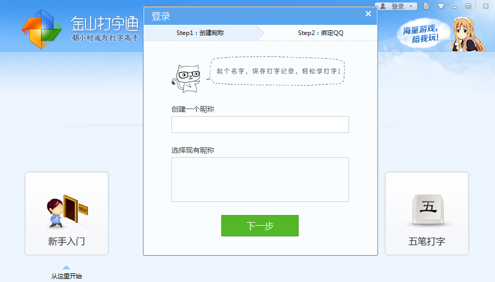
Task: Click the speech bubble text 起个名字
Action: click(x=278, y=71)
